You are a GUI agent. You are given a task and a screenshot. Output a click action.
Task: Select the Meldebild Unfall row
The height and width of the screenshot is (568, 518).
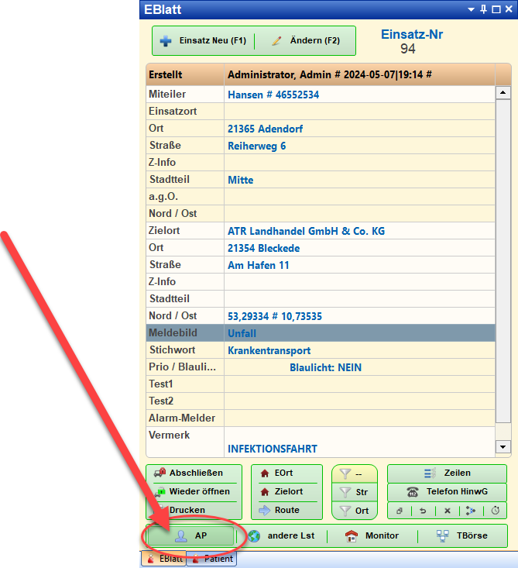point(321,333)
